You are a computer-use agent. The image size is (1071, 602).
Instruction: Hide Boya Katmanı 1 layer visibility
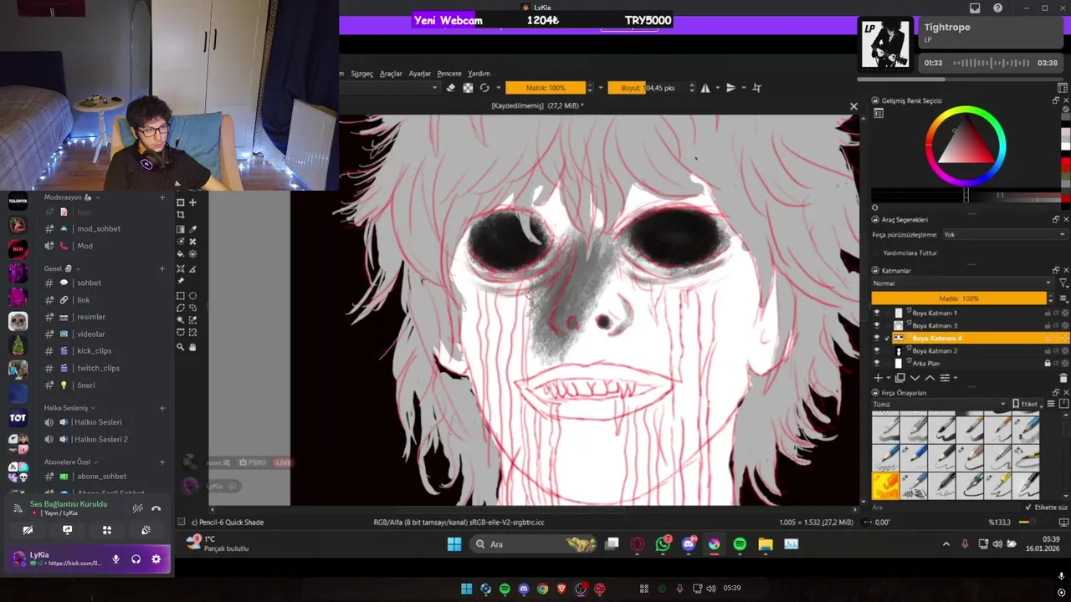click(877, 313)
